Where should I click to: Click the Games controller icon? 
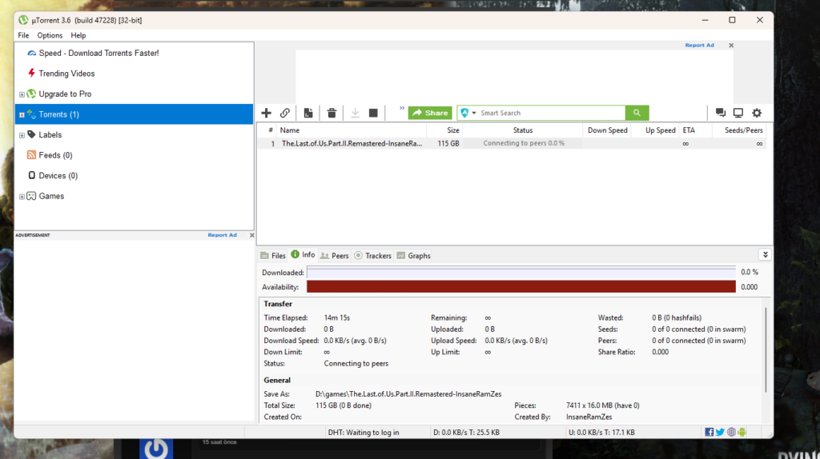[31, 196]
